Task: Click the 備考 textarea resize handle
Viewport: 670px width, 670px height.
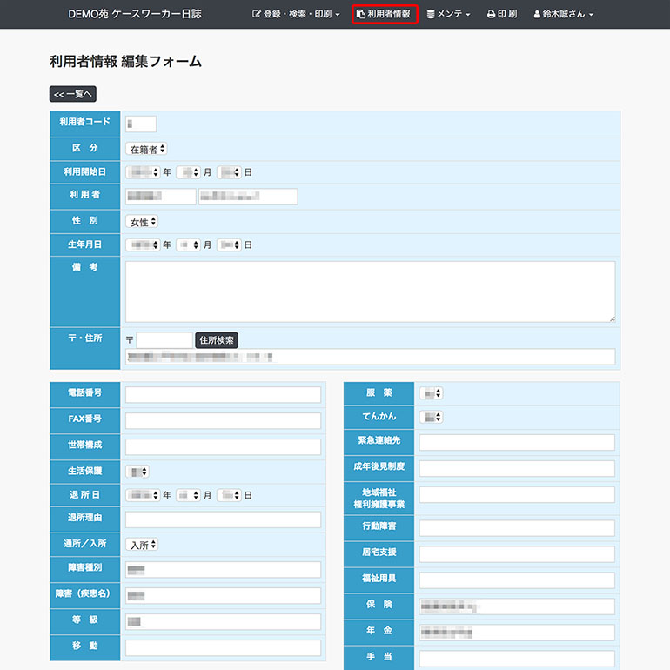Action: [613, 318]
